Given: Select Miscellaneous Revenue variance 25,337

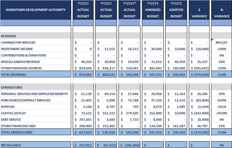Looking at the screenshot, I should pos(199,62).
